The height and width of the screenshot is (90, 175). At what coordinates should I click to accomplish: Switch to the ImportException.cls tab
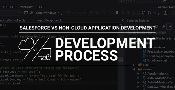tap(49, 20)
